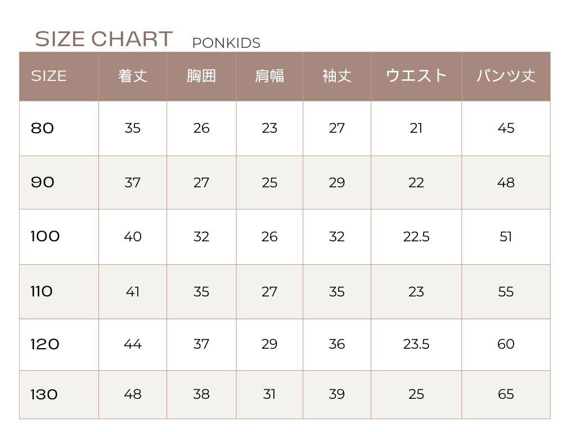This screenshot has height=432, width=576.
Task: Select the 胸囲 column header
Action: [201, 76]
